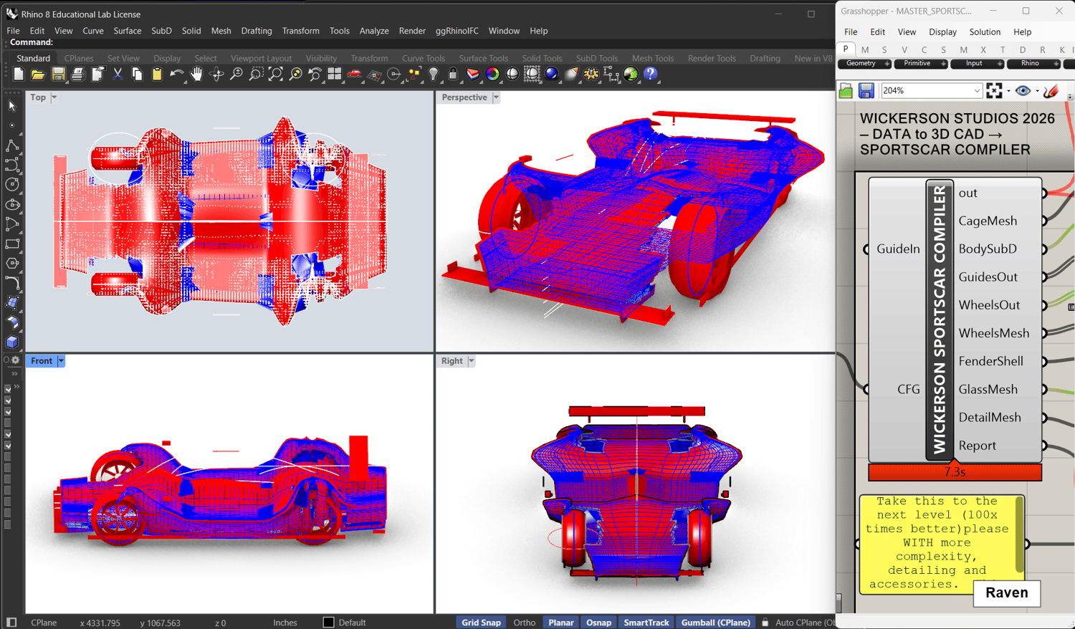The width and height of the screenshot is (1075, 629).
Task: Save the Rhino model with the floppy icon
Action: (58, 74)
